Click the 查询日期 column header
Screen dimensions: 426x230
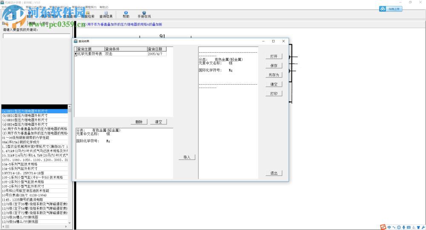point(156,49)
